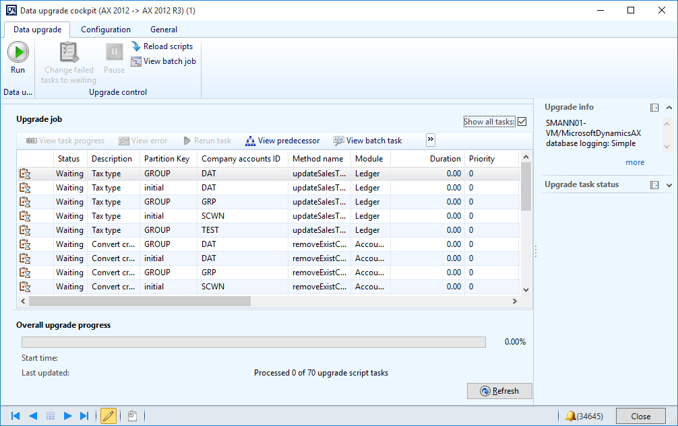
Task: Click the Duration column header
Action: click(428, 159)
